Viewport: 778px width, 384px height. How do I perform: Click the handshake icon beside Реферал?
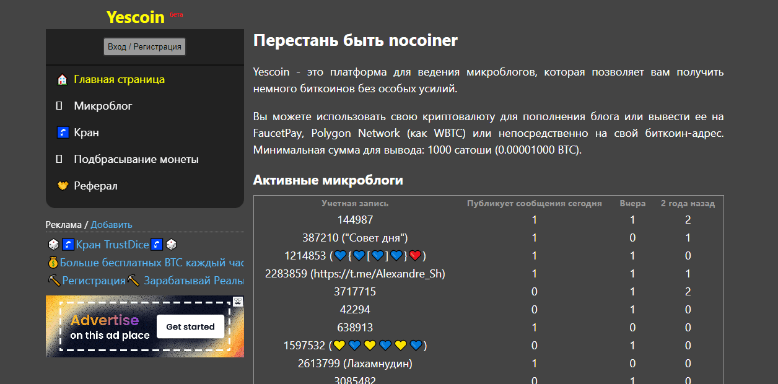tap(62, 186)
